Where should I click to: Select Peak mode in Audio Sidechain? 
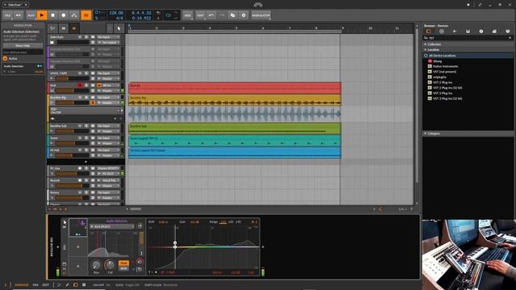pos(123,263)
